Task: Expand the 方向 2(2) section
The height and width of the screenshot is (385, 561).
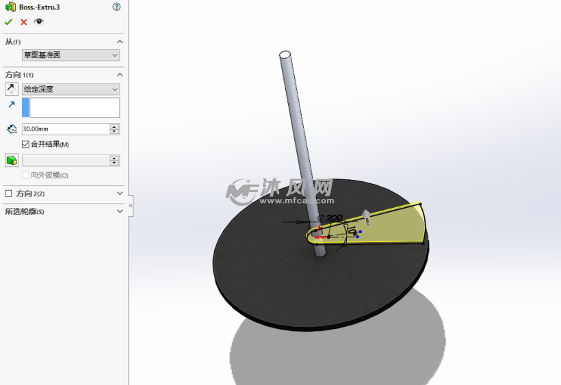Action: tap(120, 194)
